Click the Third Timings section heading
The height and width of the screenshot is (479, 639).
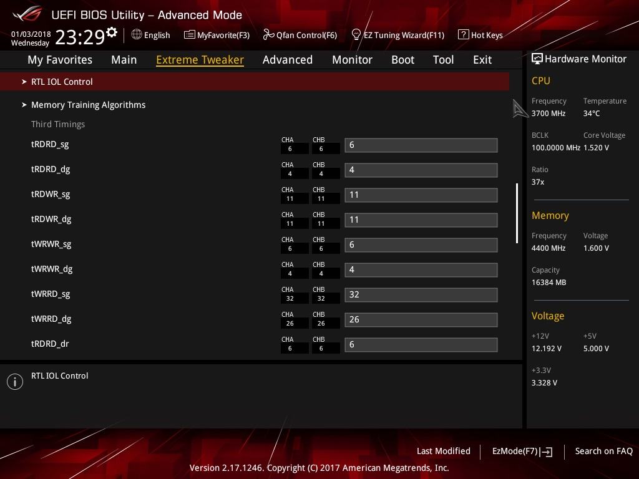[x=58, y=124]
